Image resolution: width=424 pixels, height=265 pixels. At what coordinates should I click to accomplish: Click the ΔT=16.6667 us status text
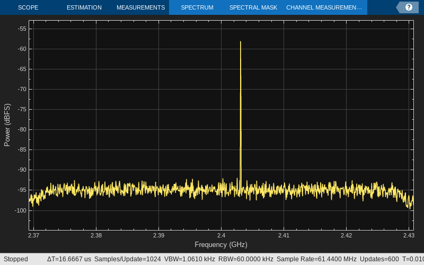click(69, 259)
